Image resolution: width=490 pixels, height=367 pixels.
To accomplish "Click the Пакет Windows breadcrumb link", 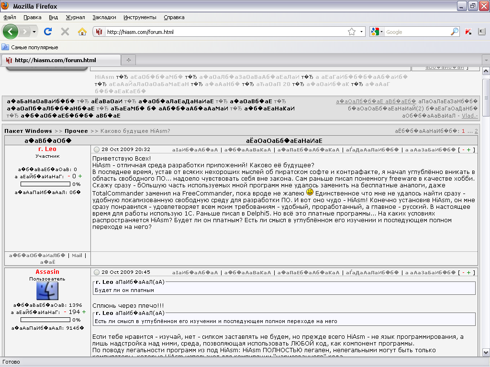I will pos(28,131).
